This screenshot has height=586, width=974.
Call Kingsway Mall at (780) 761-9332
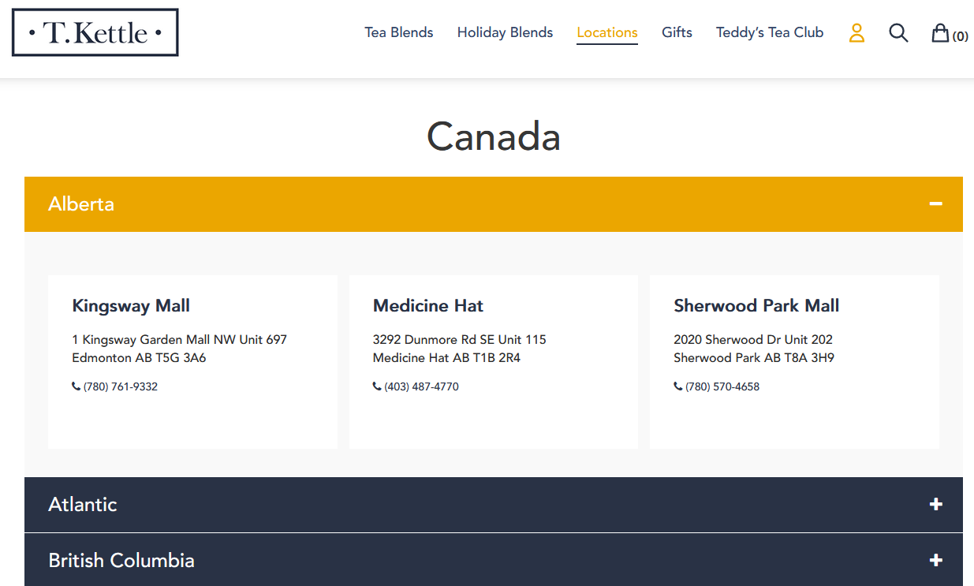click(121, 386)
